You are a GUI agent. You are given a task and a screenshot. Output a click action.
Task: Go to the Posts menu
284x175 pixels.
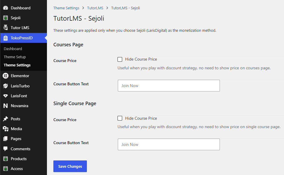24,119
